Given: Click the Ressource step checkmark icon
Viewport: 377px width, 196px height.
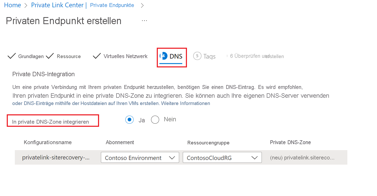Looking at the screenshot, I should pyautogui.click(x=50, y=56).
